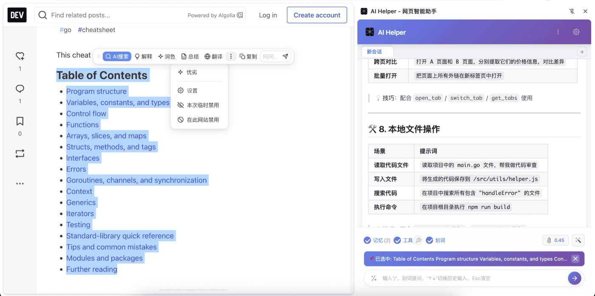Run AI搜索 on the selected text
This screenshot has height=296, width=595.
tap(117, 56)
